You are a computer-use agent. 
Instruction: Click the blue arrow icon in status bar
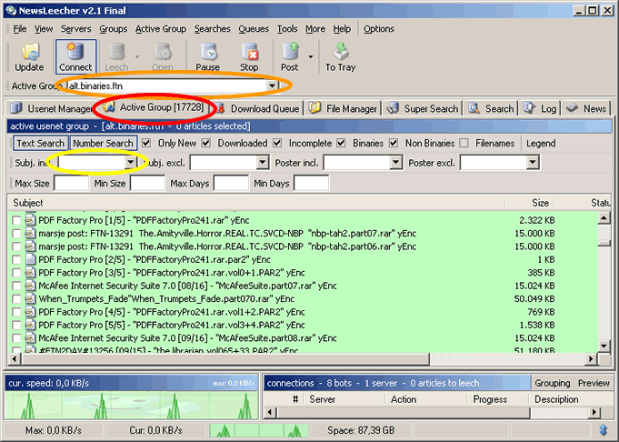tap(604, 430)
